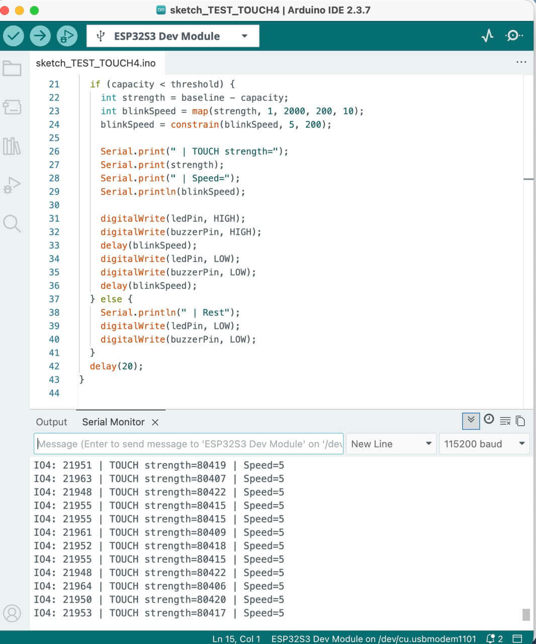
Task: Click the Serial.println(blinkSpeed) line
Action: click(x=172, y=192)
